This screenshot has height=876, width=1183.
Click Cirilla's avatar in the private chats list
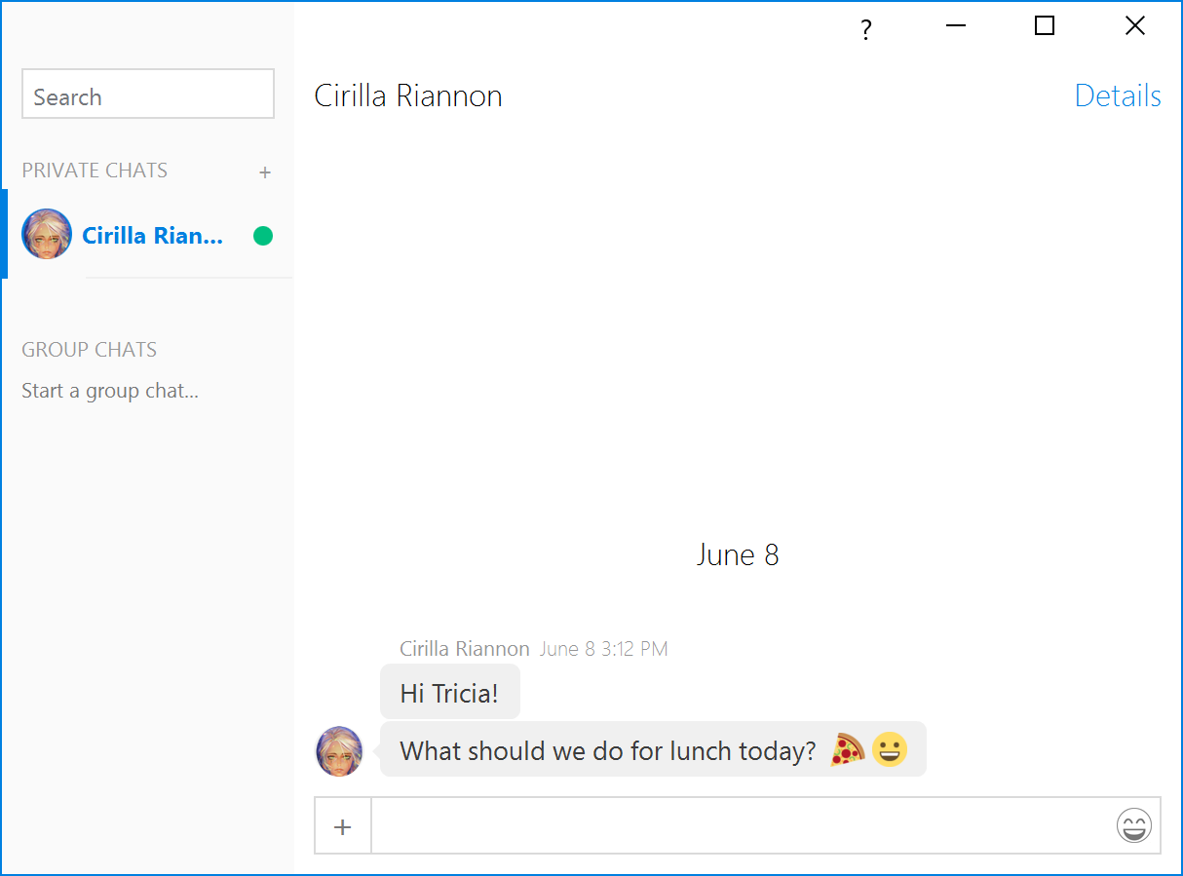pyautogui.click(x=47, y=234)
